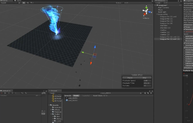The width and height of the screenshot is (193, 123).
Task: Click the orange move-gizmo arrow handle
Action: tap(91, 63)
